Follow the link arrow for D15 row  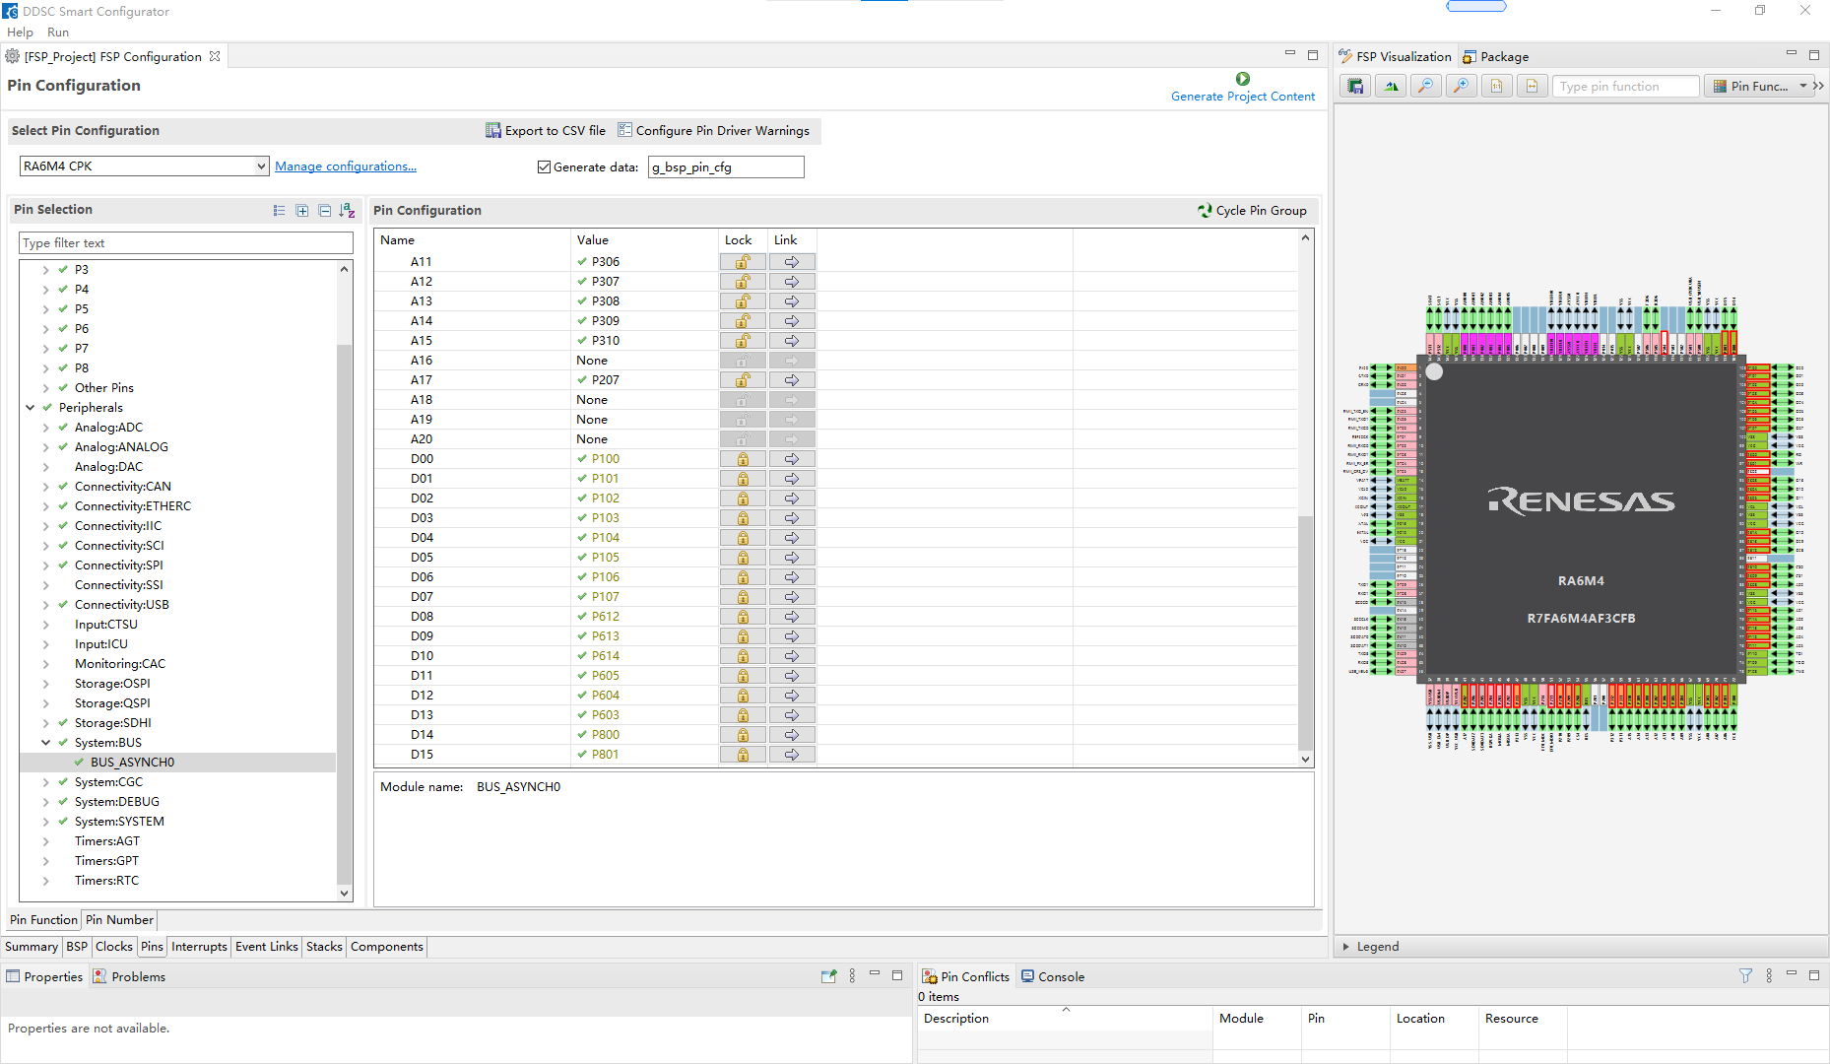[x=792, y=755]
